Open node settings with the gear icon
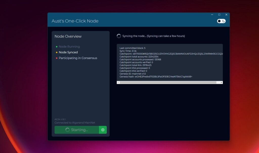 pos(103,130)
